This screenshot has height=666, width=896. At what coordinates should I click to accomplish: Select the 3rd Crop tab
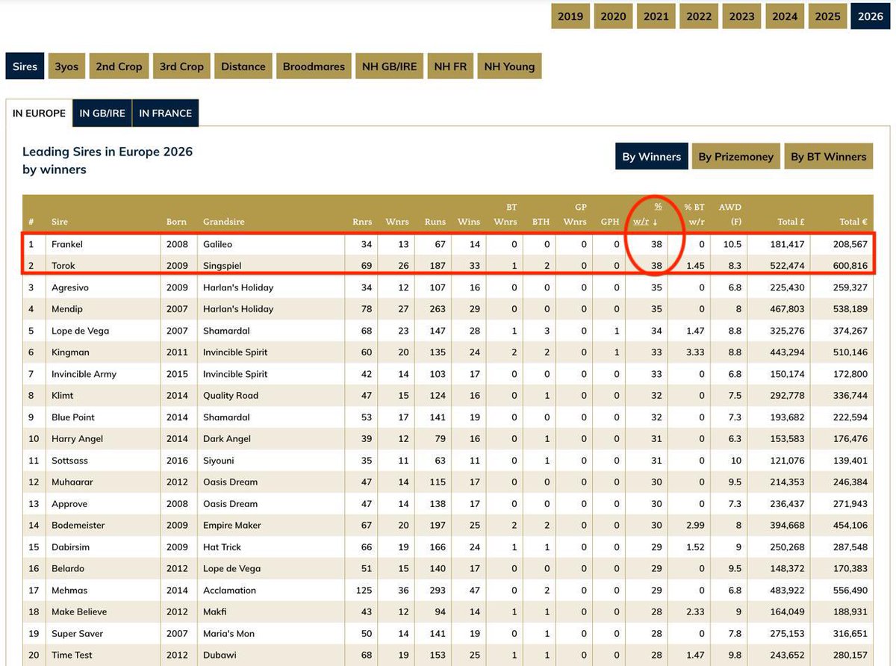point(181,66)
